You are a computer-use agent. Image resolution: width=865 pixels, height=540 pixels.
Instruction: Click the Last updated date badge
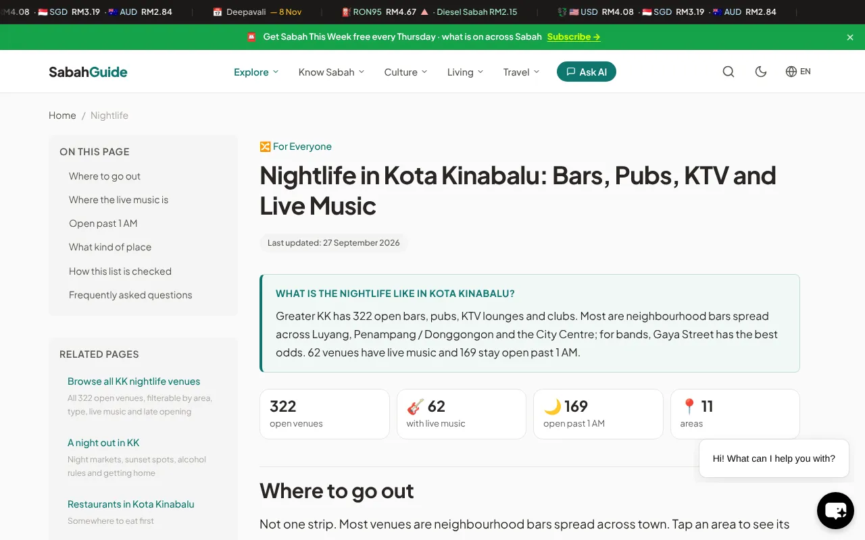click(334, 243)
